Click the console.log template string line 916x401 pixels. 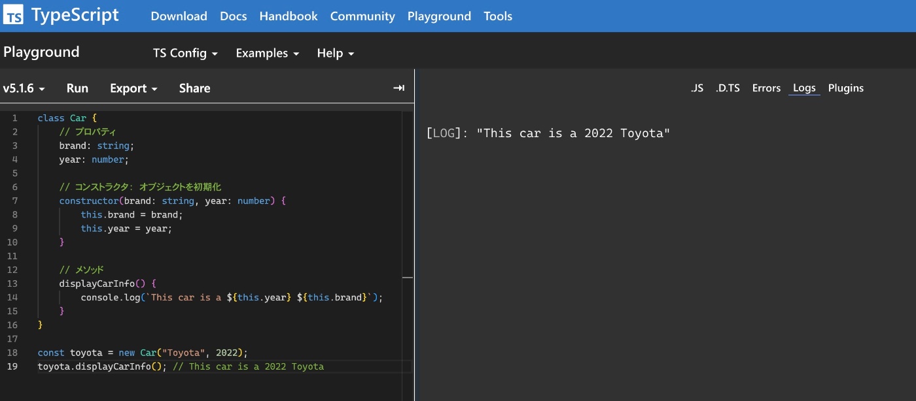[232, 297]
